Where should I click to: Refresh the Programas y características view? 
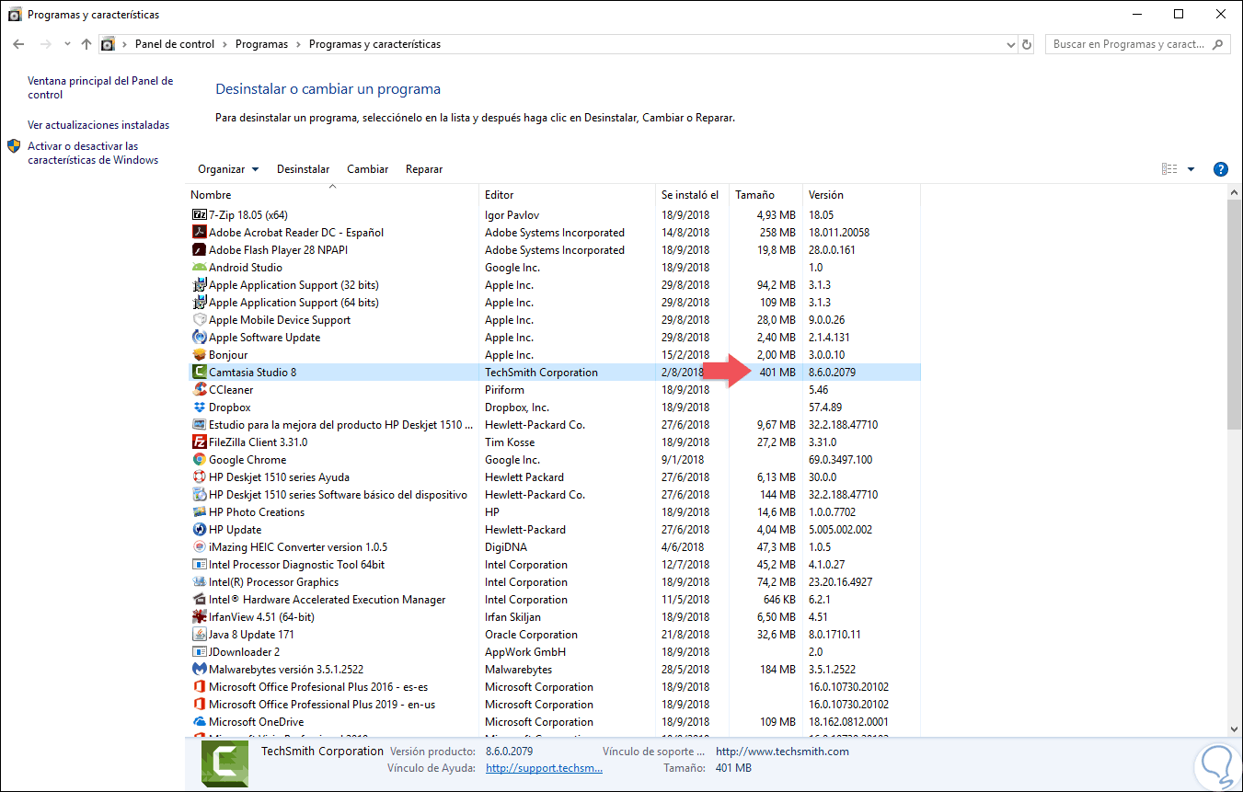tap(1028, 44)
